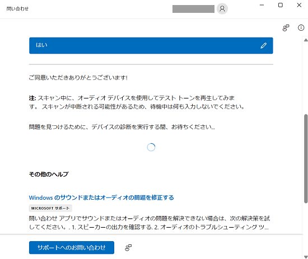This screenshot has width=308, height=259.
Task: Click the ご同意いただきありがとうございます! message
Action: (78, 78)
